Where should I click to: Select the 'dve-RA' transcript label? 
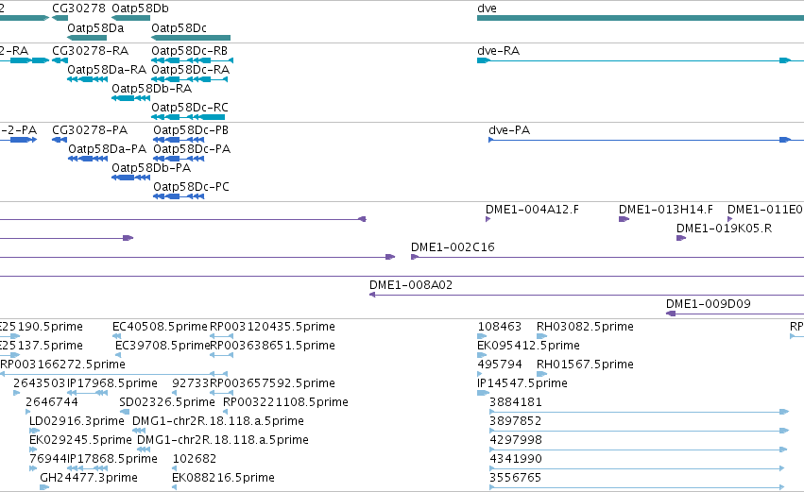click(x=499, y=51)
